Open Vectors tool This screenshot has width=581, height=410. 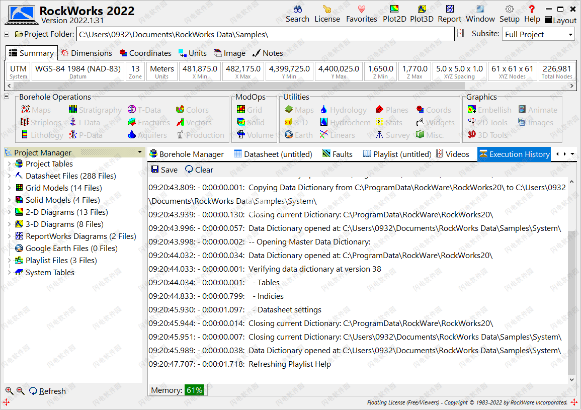[x=194, y=122]
